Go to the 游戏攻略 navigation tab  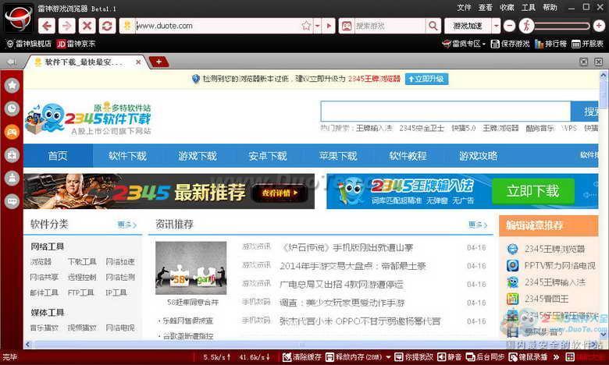[478, 156]
